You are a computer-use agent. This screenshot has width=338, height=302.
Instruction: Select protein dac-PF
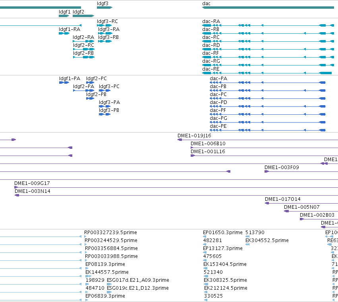tap(268, 114)
